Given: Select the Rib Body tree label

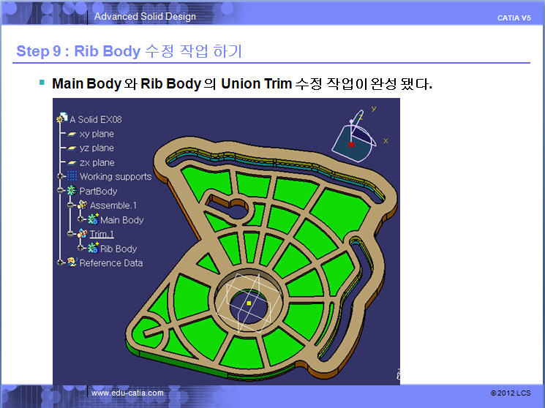Looking at the screenshot, I should [x=119, y=249].
